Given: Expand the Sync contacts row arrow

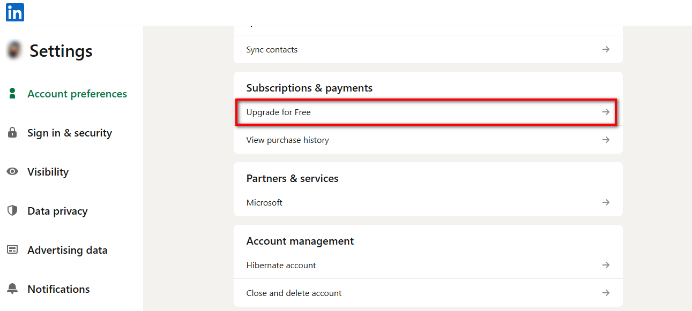Looking at the screenshot, I should coord(605,49).
